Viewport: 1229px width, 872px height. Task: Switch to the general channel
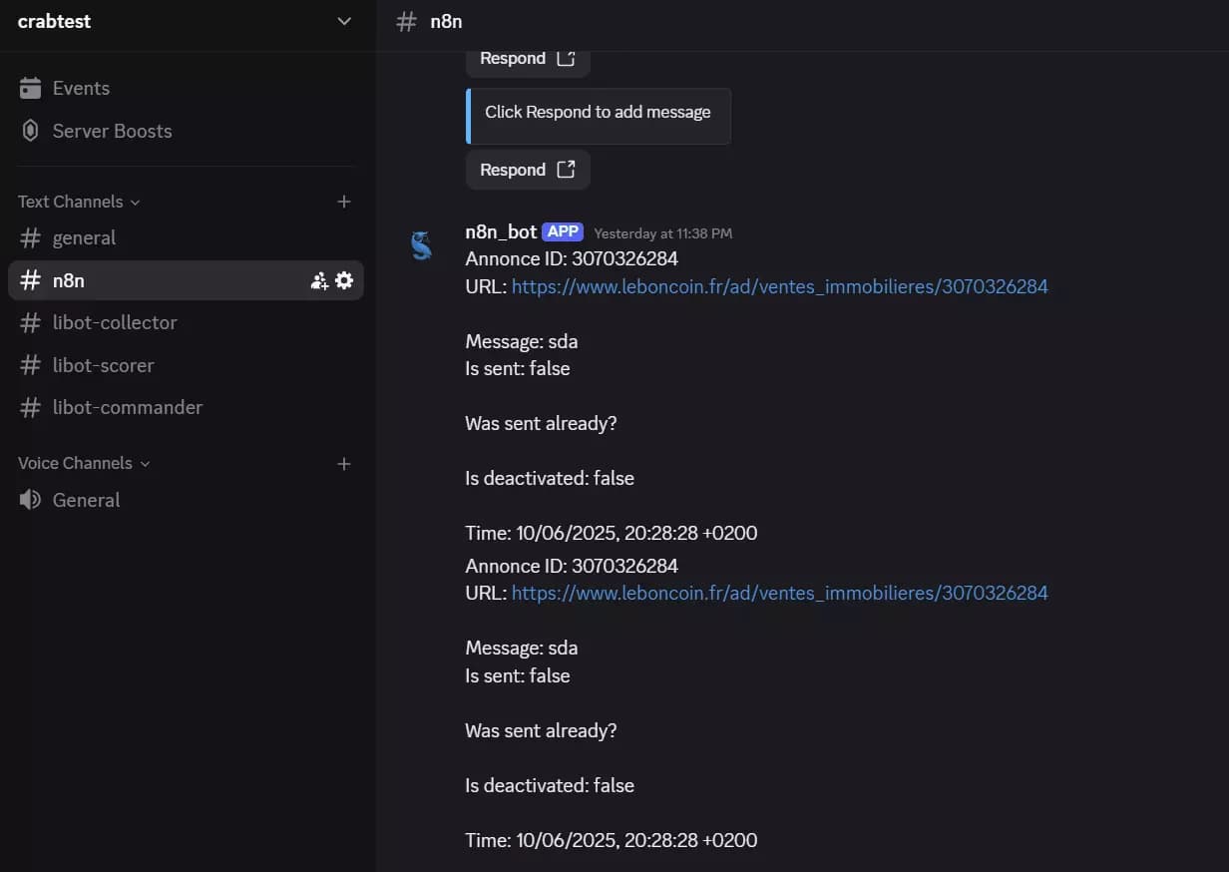85,237
